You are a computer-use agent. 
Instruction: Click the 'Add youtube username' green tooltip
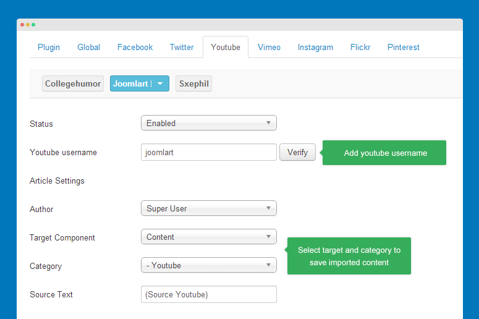(x=384, y=153)
